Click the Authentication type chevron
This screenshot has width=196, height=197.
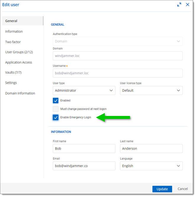click(178, 41)
